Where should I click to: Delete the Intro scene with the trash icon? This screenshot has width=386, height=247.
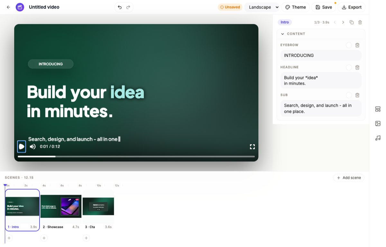[360, 22]
